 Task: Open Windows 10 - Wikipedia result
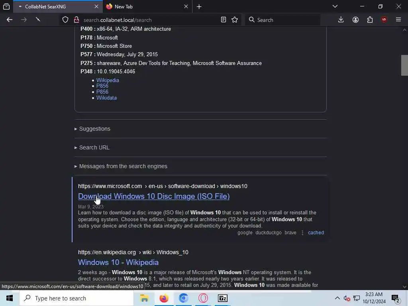coord(118,263)
